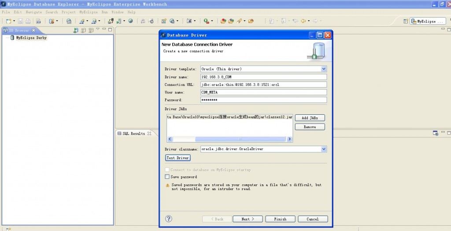The width and height of the screenshot is (451, 231).
Task: Open the Run server dropdown arrow
Action: [124, 21]
